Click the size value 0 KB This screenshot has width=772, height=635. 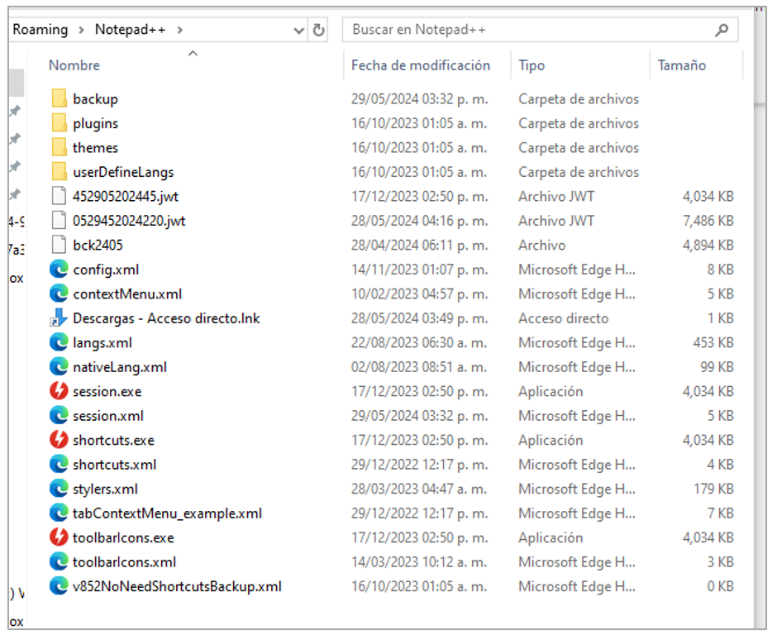point(721,587)
